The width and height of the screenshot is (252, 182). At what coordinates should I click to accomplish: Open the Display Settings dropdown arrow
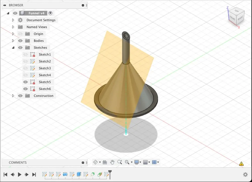pos(140,162)
